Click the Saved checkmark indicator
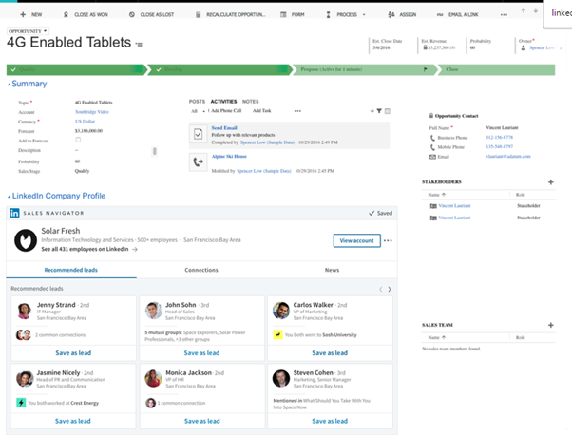The width and height of the screenshot is (572, 435). pyautogui.click(x=380, y=213)
